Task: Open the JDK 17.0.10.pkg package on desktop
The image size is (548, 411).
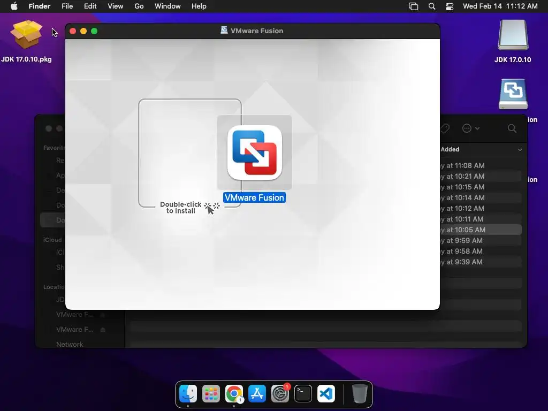Action: pos(26,35)
